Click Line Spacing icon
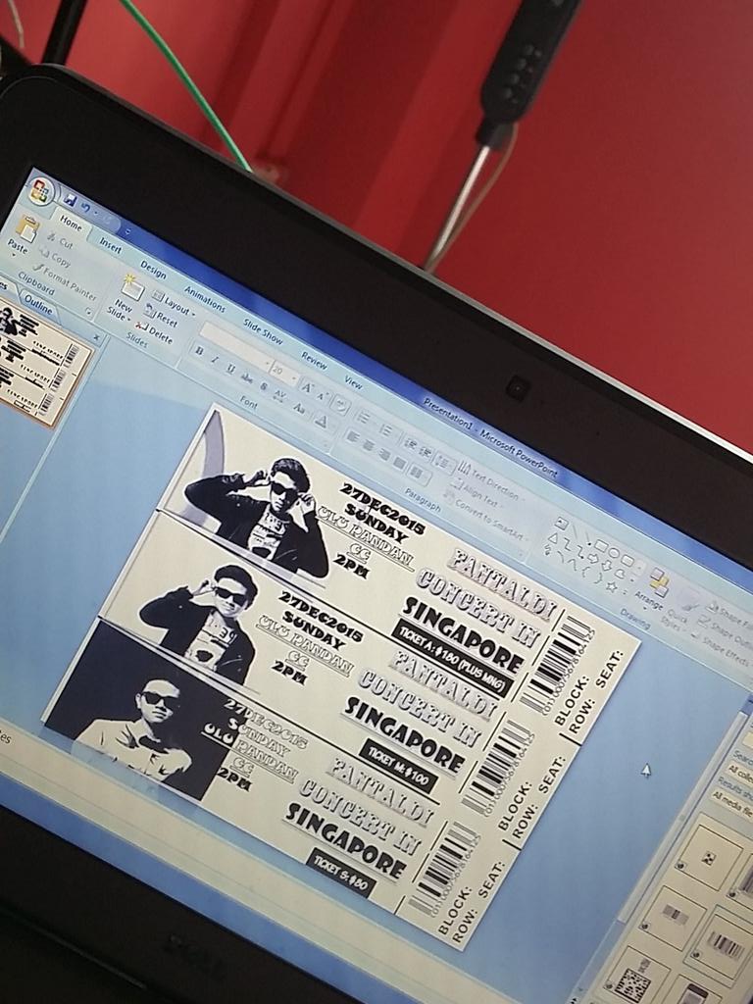This screenshot has width=753, height=1004. (x=444, y=463)
